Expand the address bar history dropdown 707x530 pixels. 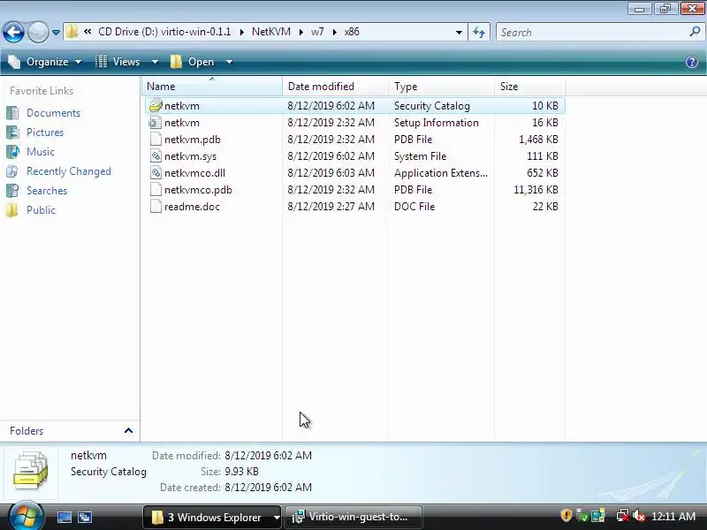coord(459,33)
